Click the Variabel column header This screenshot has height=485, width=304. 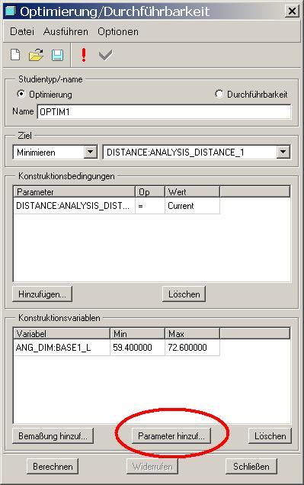[x=62, y=333]
